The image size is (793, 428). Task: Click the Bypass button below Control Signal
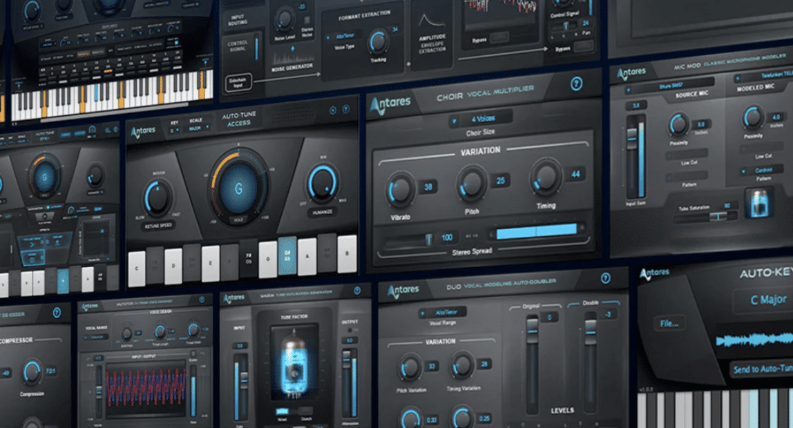pyautogui.click(x=583, y=46)
